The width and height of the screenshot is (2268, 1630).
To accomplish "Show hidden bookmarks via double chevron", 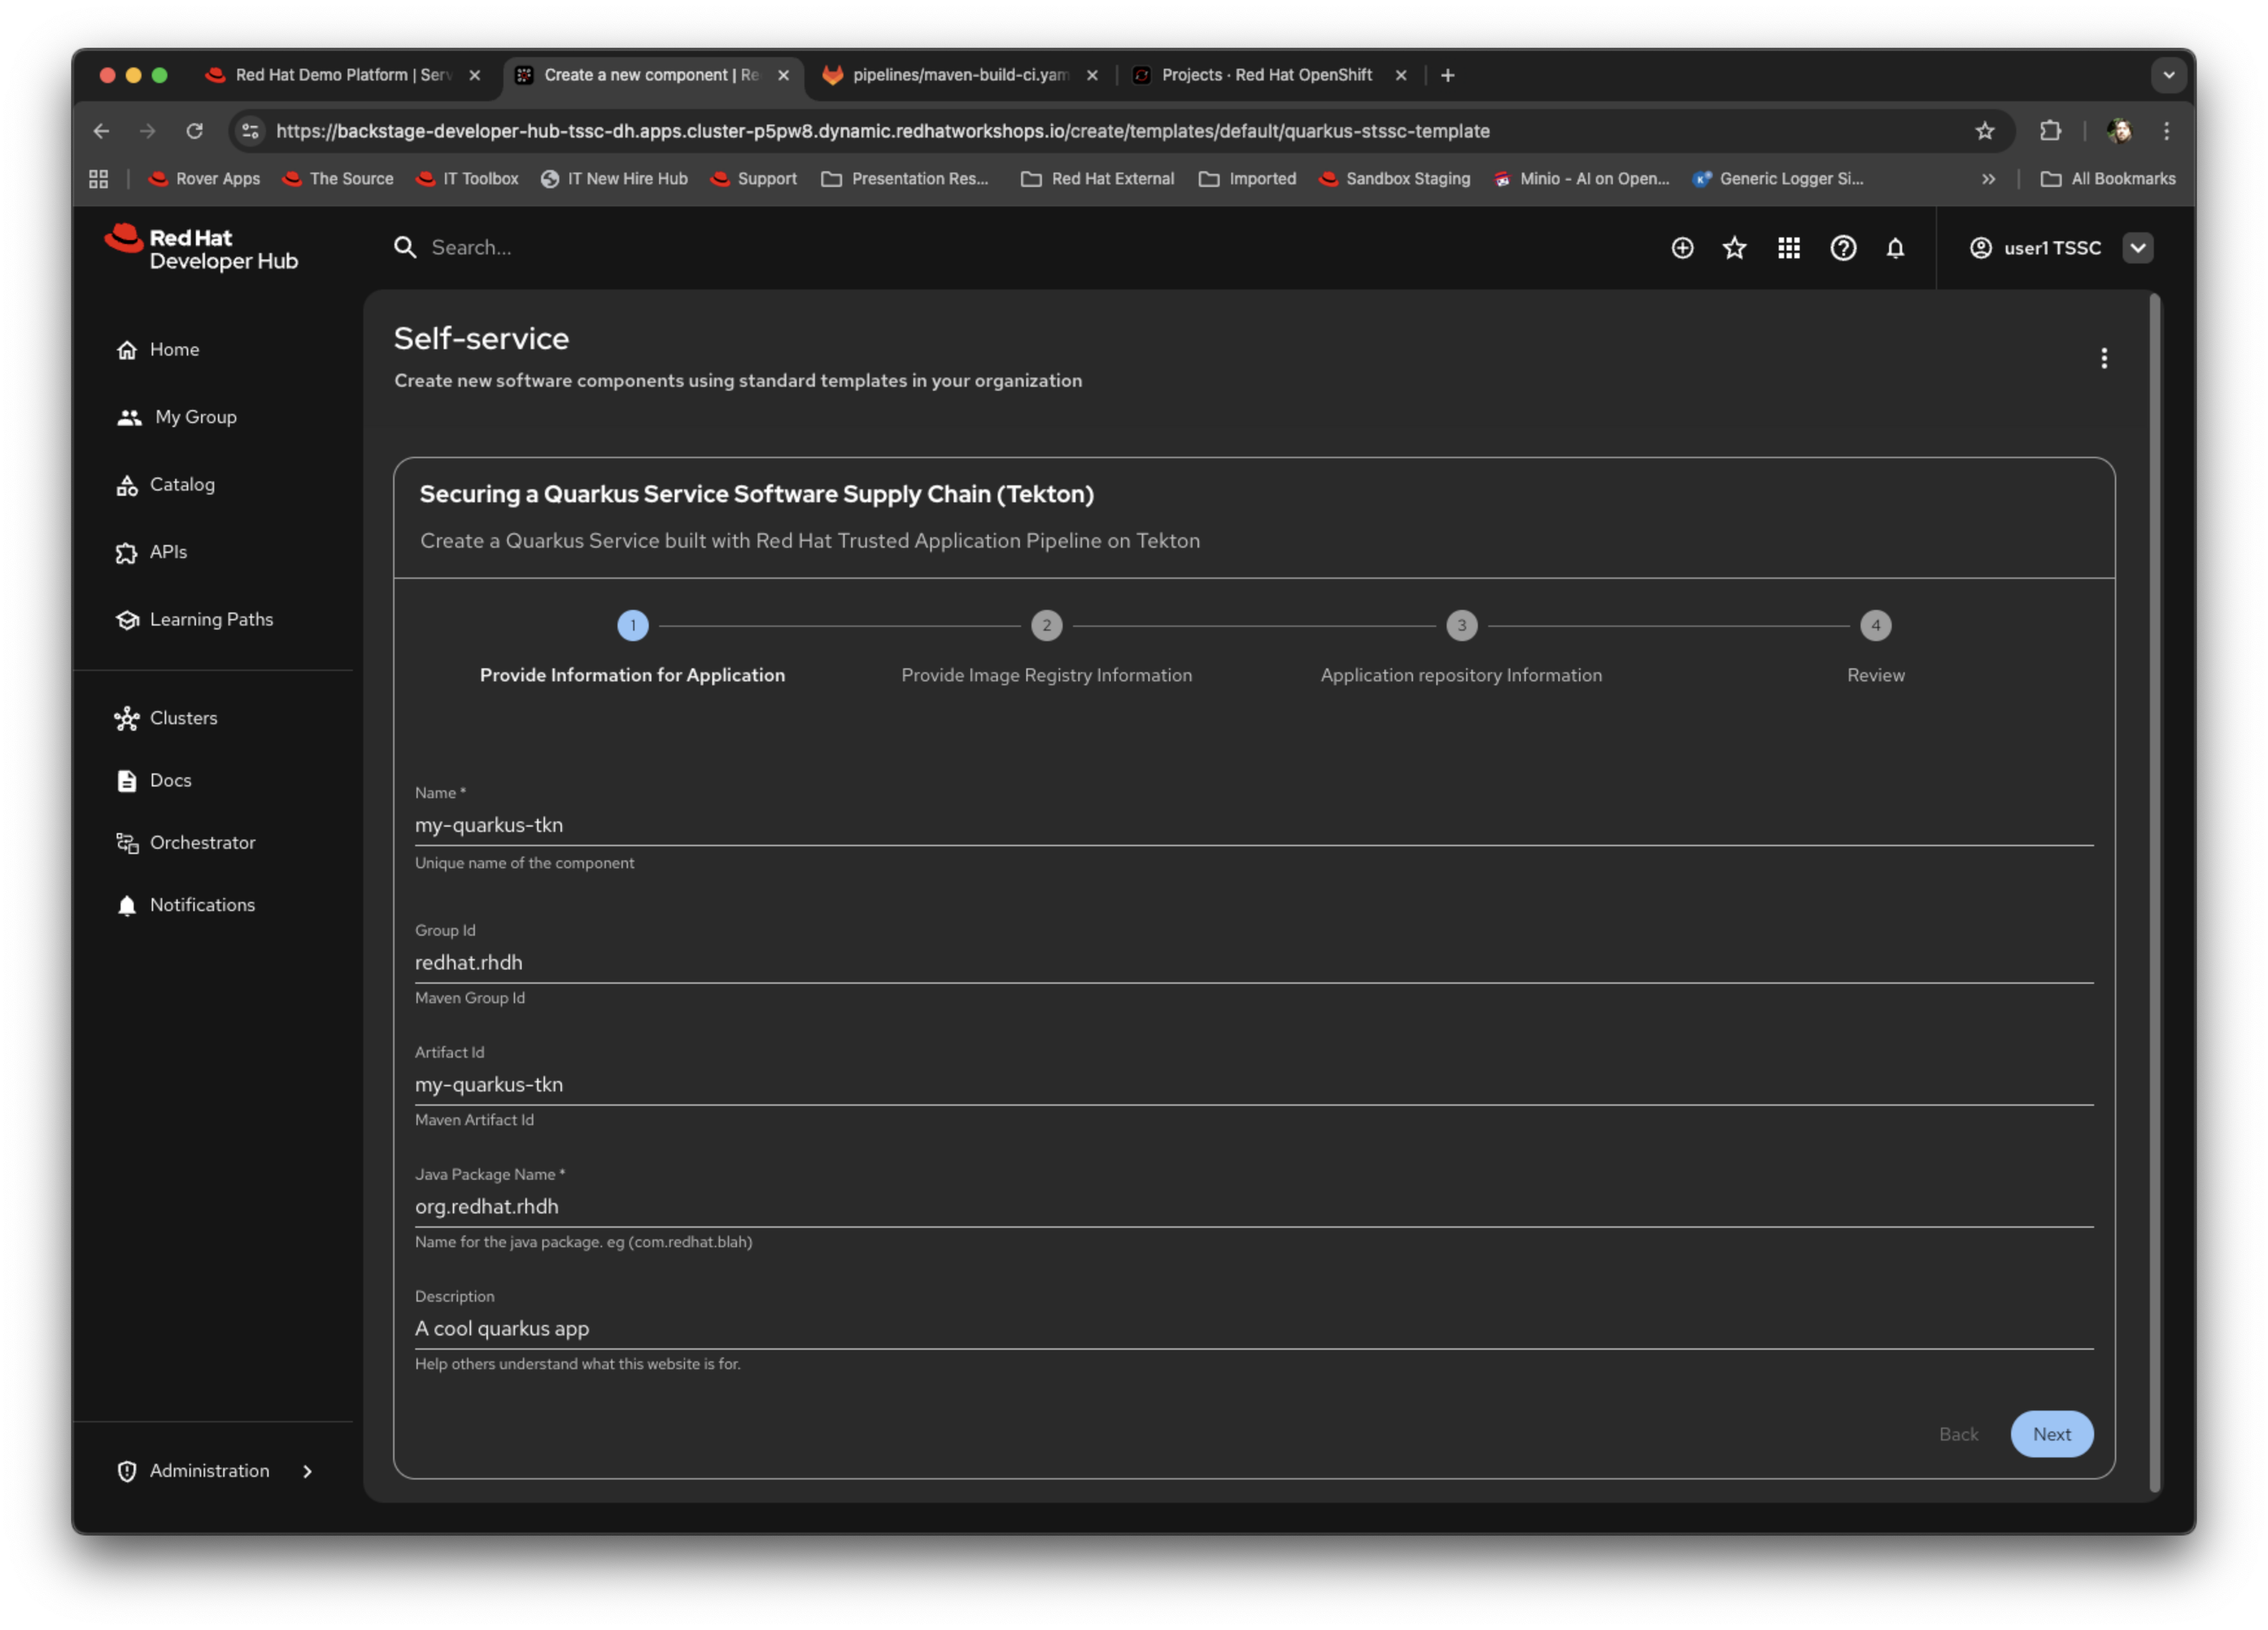I will (x=1988, y=179).
